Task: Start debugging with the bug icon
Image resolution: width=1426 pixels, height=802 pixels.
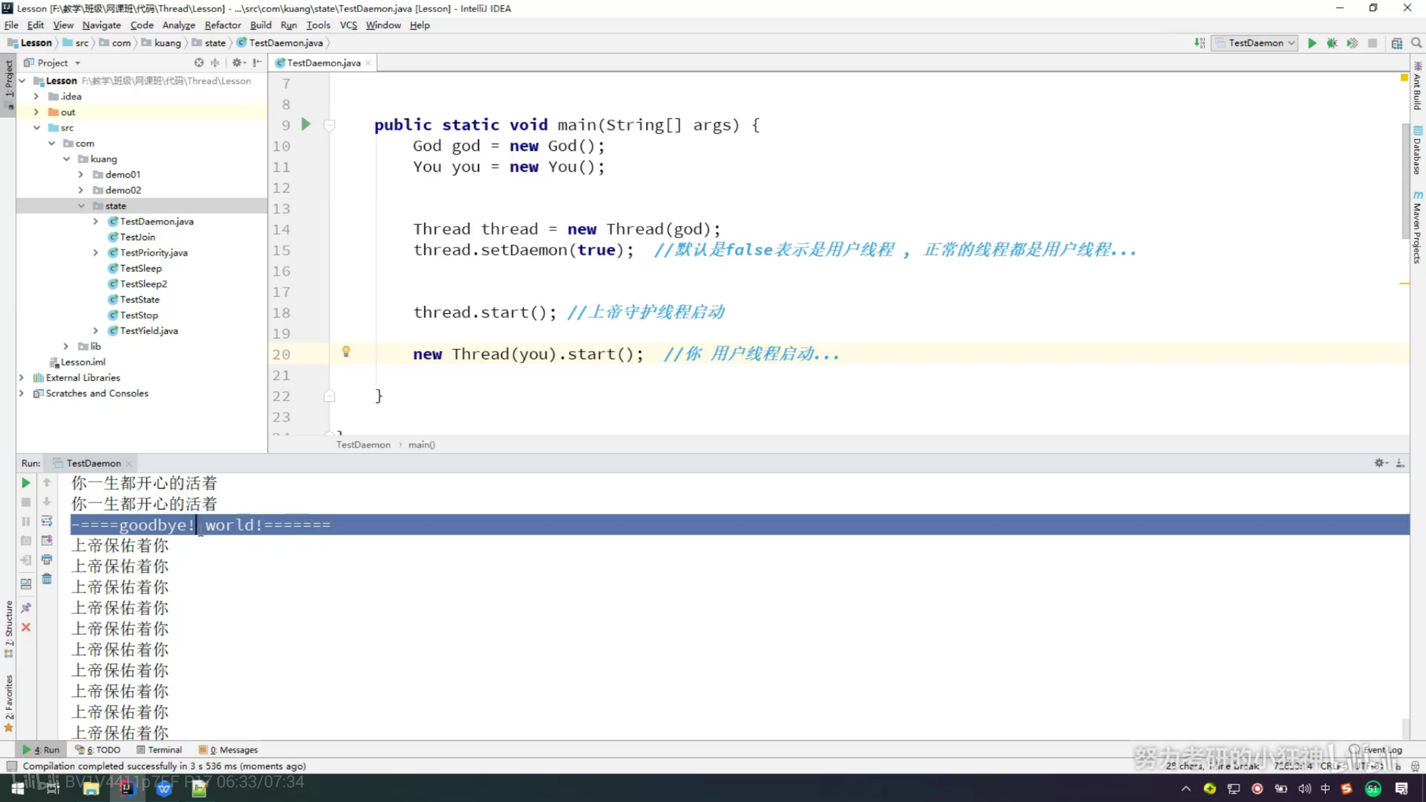Action: [1332, 43]
